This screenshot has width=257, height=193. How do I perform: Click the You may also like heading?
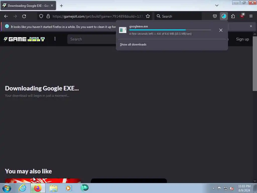28,171
